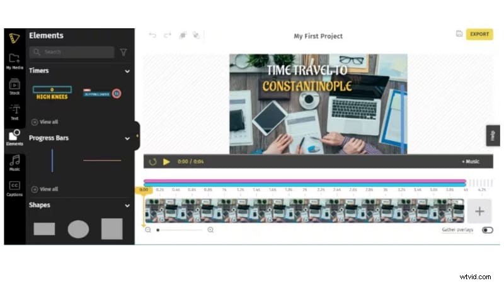Image resolution: width=504 pixels, height=283 pixels.
Task: Open the Text sidebar tab
Action: 14,112
